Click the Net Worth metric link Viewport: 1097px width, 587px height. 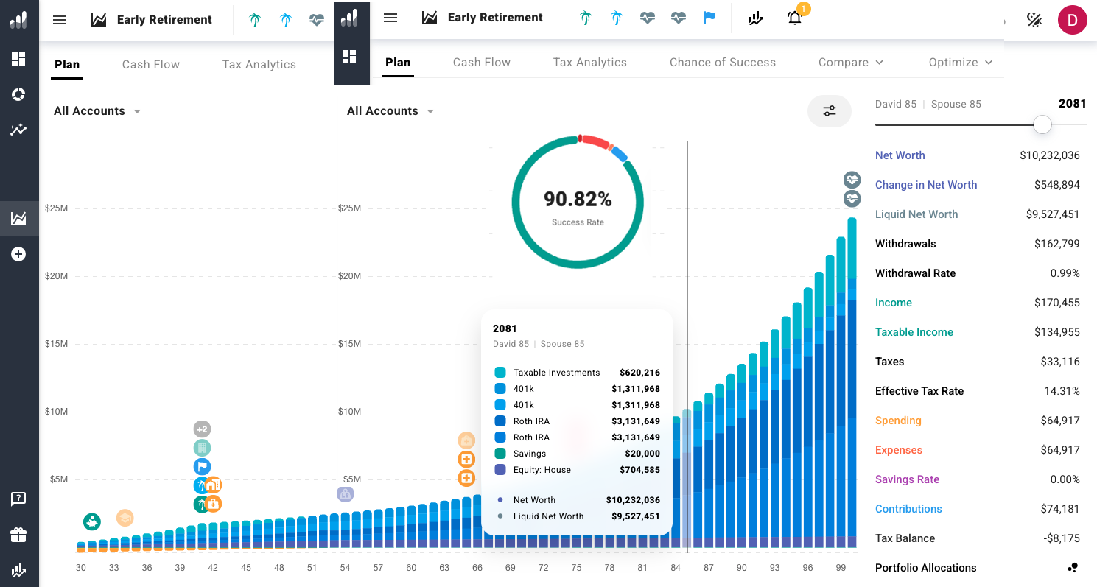click(x=900, y=155)
